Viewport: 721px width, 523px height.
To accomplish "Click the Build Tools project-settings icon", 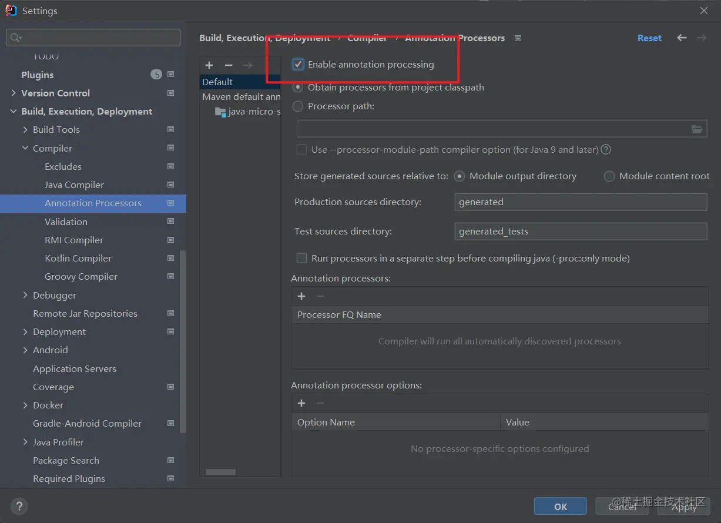I will click(170, 129).
